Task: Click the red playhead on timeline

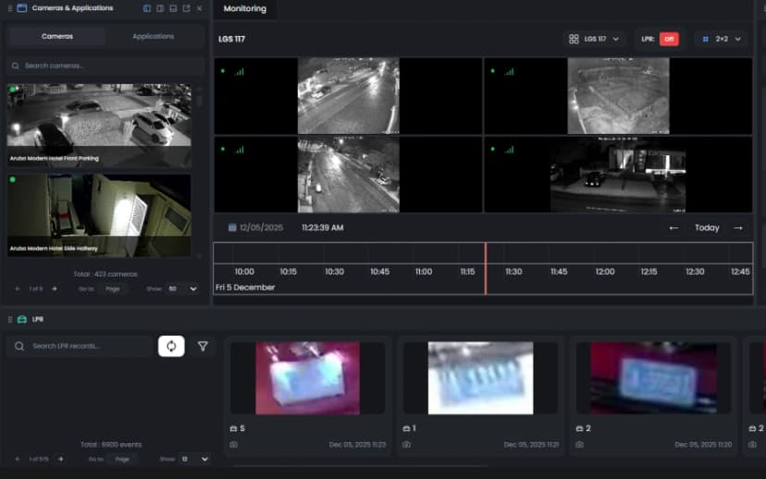Action: tap(485, 268)
